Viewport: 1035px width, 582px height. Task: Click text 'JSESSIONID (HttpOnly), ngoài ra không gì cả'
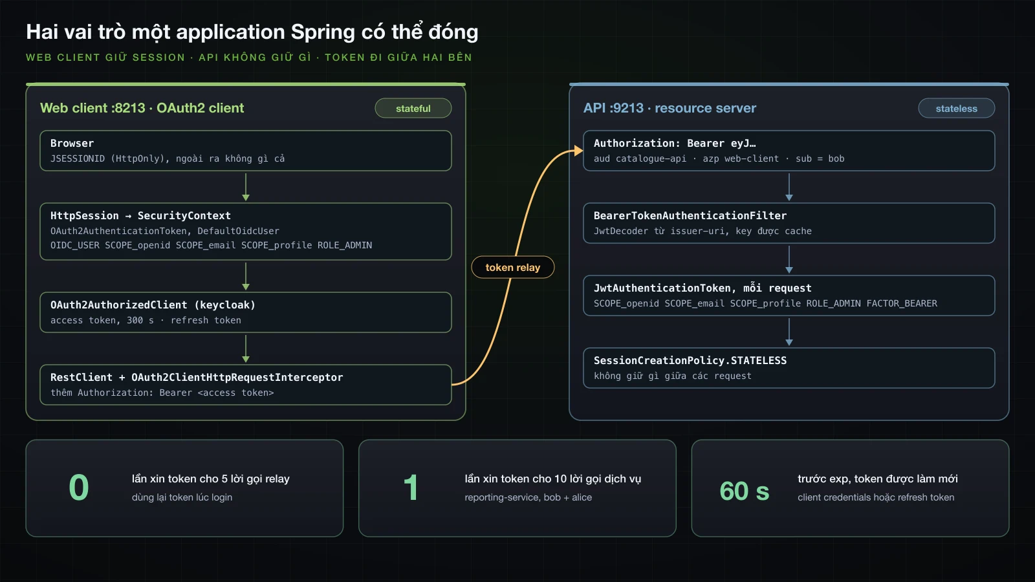point(168,158)
